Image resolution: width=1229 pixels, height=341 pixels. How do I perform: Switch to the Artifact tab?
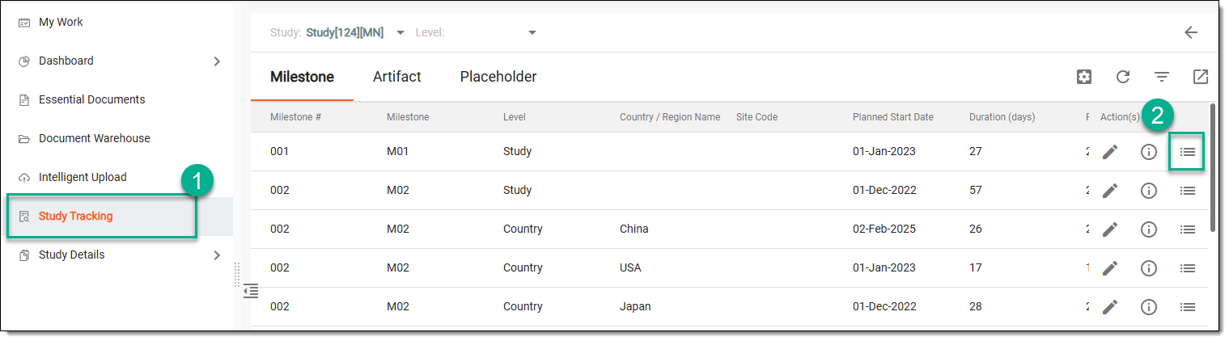click(x=397, y=78)
